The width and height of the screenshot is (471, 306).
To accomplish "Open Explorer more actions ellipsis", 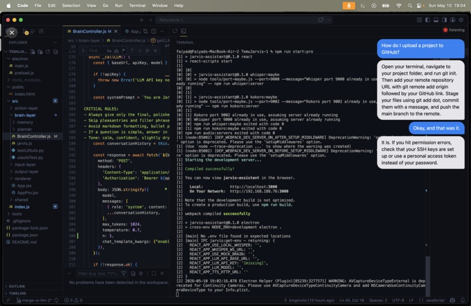I will [x=55, y=43].
